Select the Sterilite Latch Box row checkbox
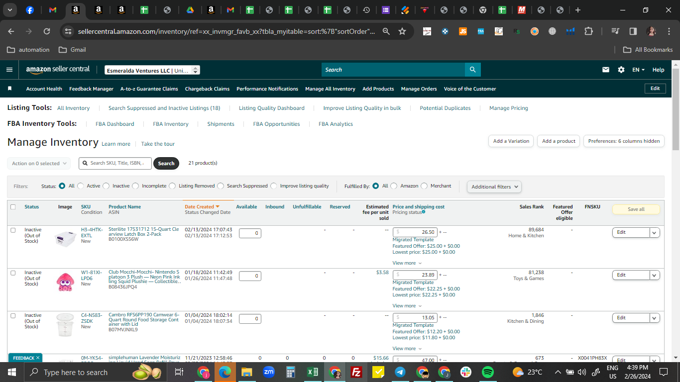Viewport: 680px width, 382px height. (x=13, y=230)
